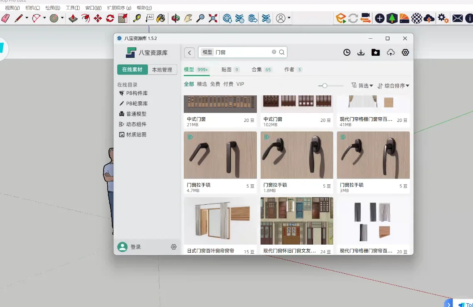Open PB构件库 in online catalog

133,93
